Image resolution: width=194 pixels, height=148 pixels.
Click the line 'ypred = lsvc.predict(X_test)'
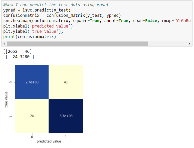pos(37,10)
